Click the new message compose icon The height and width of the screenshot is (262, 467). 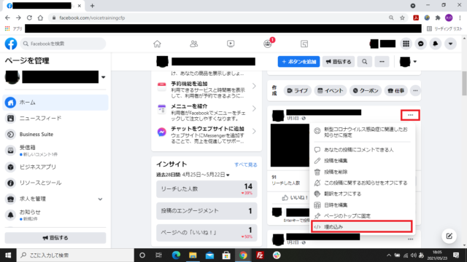[449, 236]
